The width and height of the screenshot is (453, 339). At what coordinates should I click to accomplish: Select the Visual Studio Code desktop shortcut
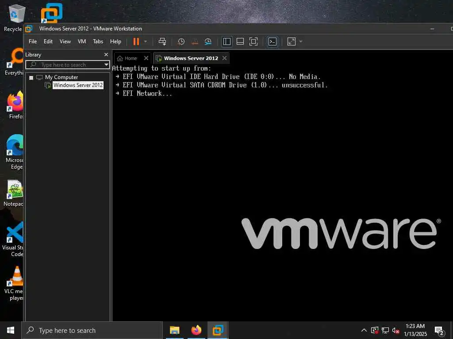[13, 239]
